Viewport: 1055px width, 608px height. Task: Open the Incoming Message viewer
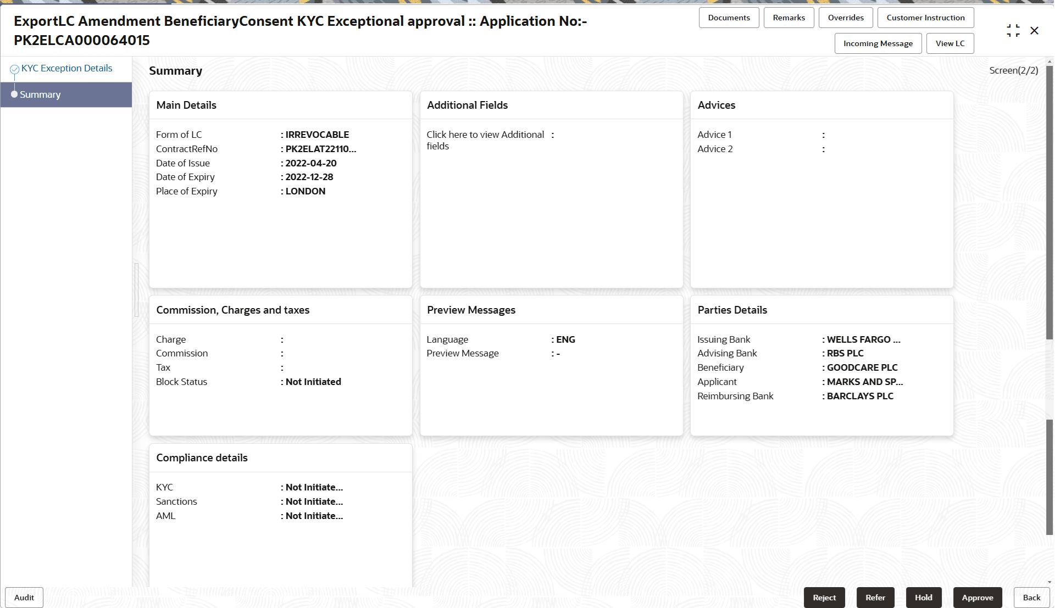click(878, 43)
